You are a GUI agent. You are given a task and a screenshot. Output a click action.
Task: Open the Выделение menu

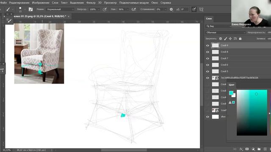click(x=77, y=3)
